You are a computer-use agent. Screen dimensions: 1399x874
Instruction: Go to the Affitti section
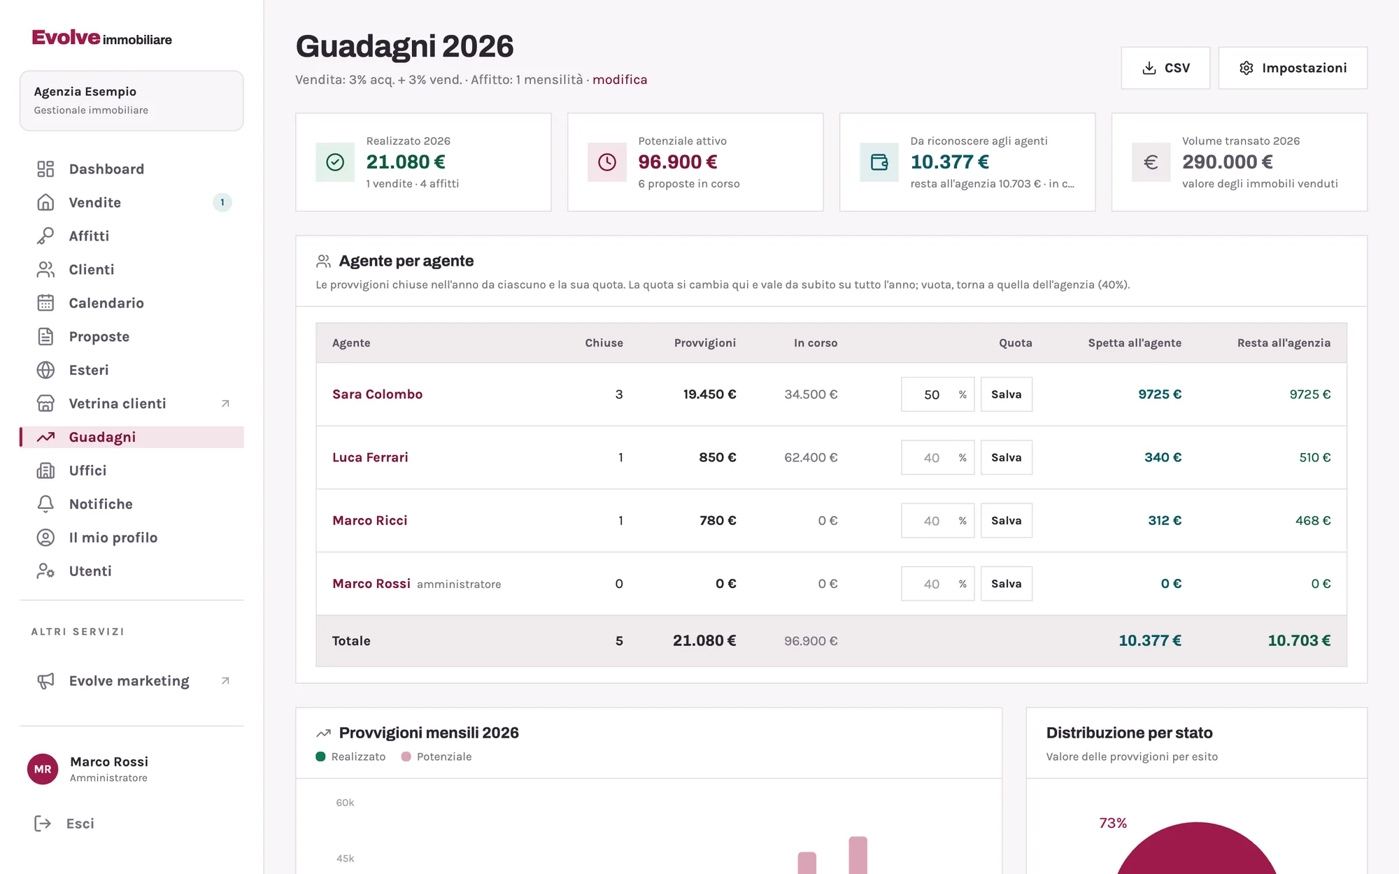(x=132, y=236)
